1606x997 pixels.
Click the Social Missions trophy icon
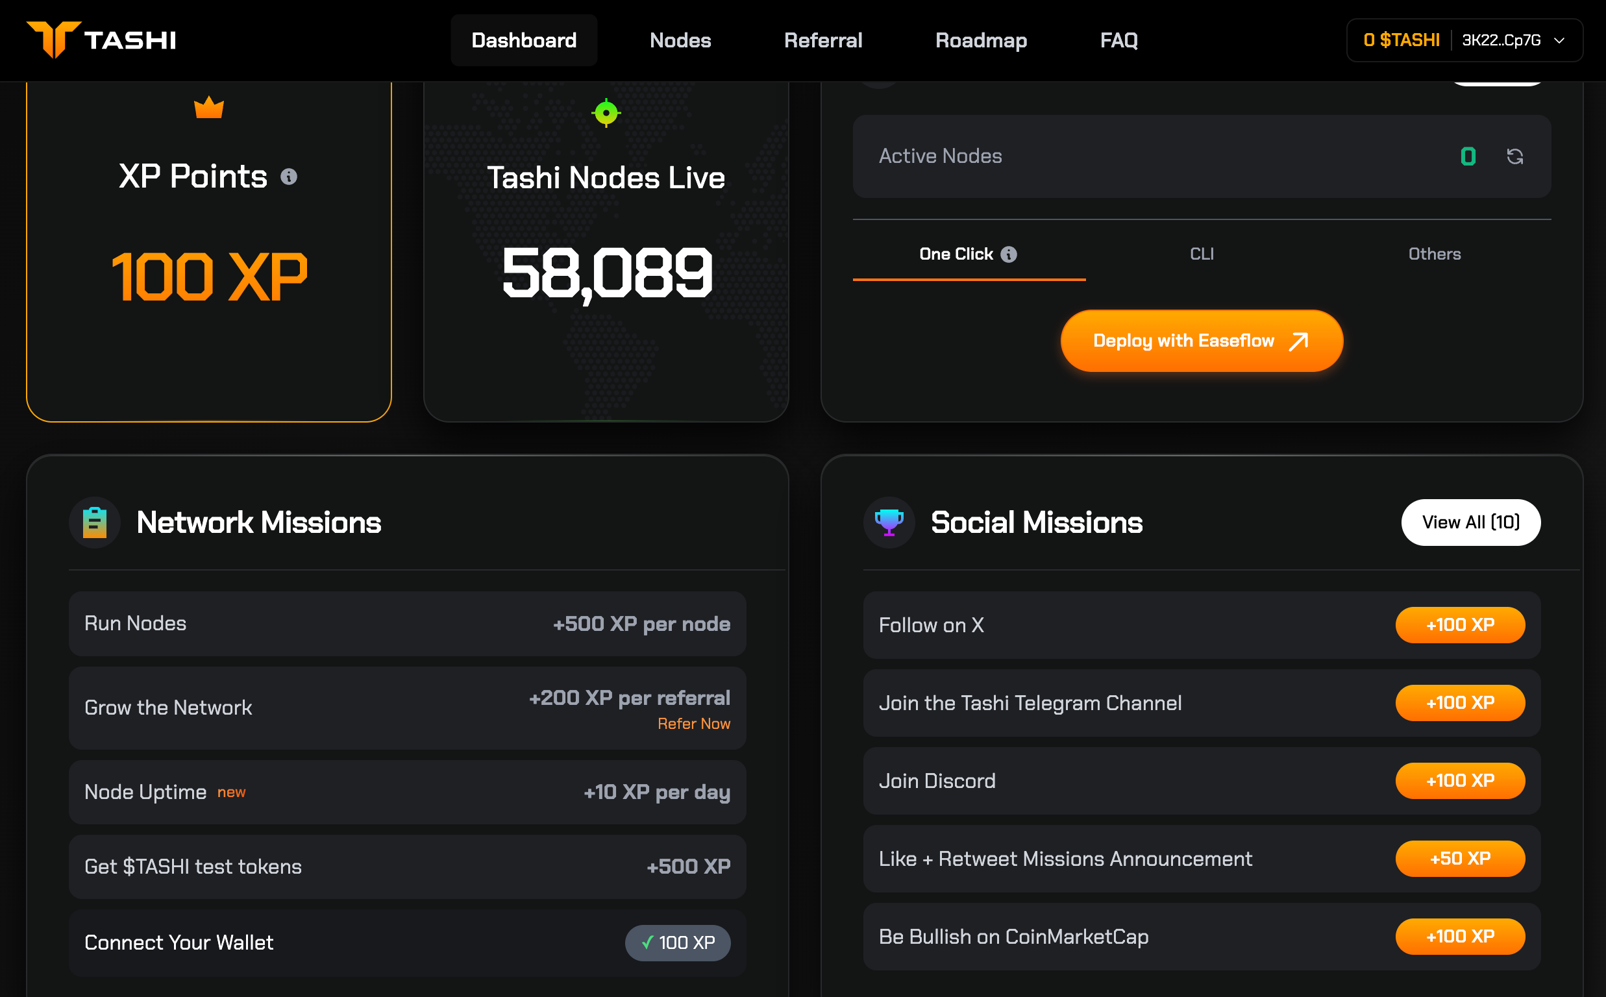click(x=889, y=523)
